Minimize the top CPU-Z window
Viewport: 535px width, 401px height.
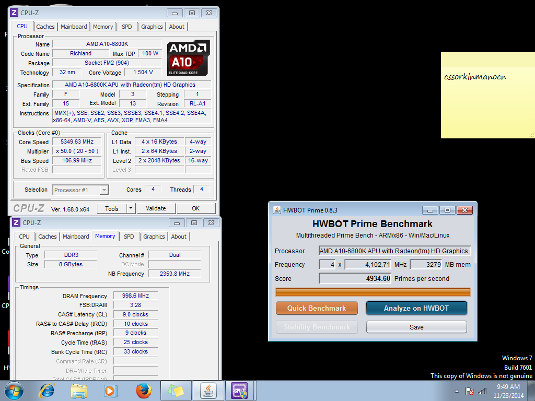(175, 13)
